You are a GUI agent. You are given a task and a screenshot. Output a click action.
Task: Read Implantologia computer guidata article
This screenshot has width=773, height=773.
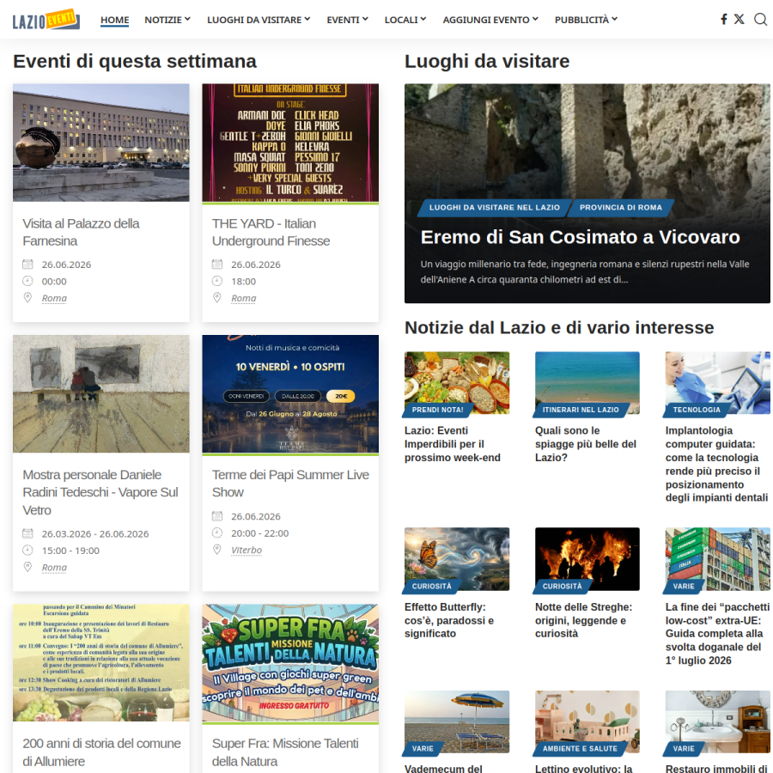pyautogui.click(x=716, y=464)
